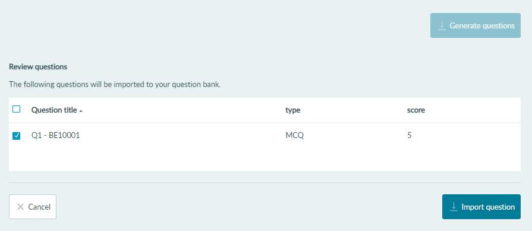Click the download icon in Generate questions
This screenshot has width=532, height=231.
[x=442, y=25]
